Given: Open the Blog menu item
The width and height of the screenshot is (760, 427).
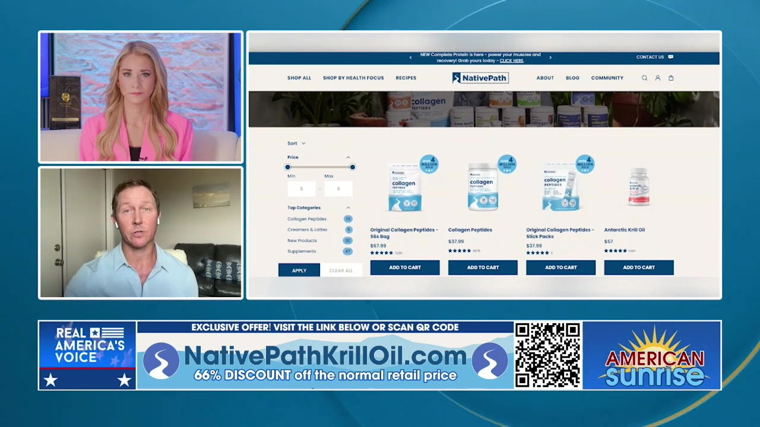Looking at the screenshot, I should [572, 78].
